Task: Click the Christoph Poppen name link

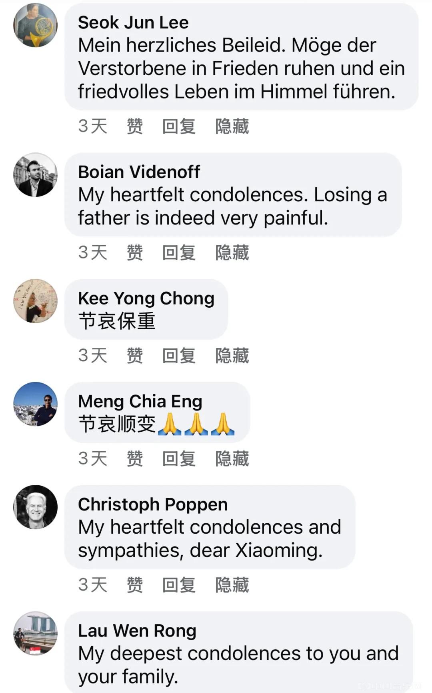Action: click(153, 505)
